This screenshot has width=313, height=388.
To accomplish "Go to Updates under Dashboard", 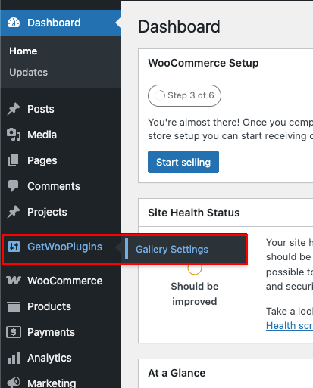I will [28, 72].
